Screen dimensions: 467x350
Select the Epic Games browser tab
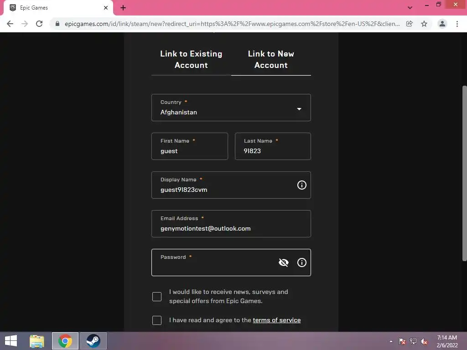click(58, 8)
